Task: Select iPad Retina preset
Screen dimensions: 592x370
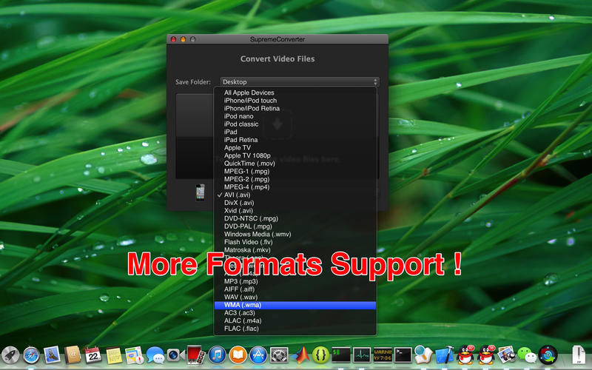Action: (x=295, y=140)
